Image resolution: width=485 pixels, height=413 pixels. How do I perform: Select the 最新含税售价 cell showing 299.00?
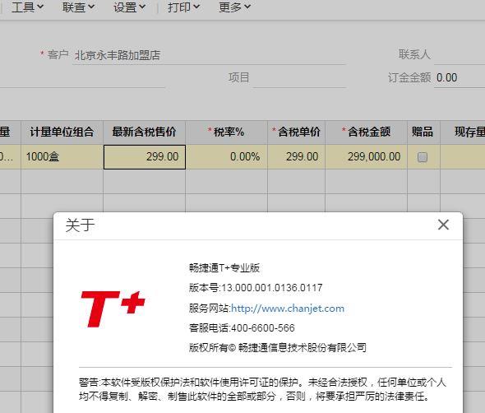point(145,157)
